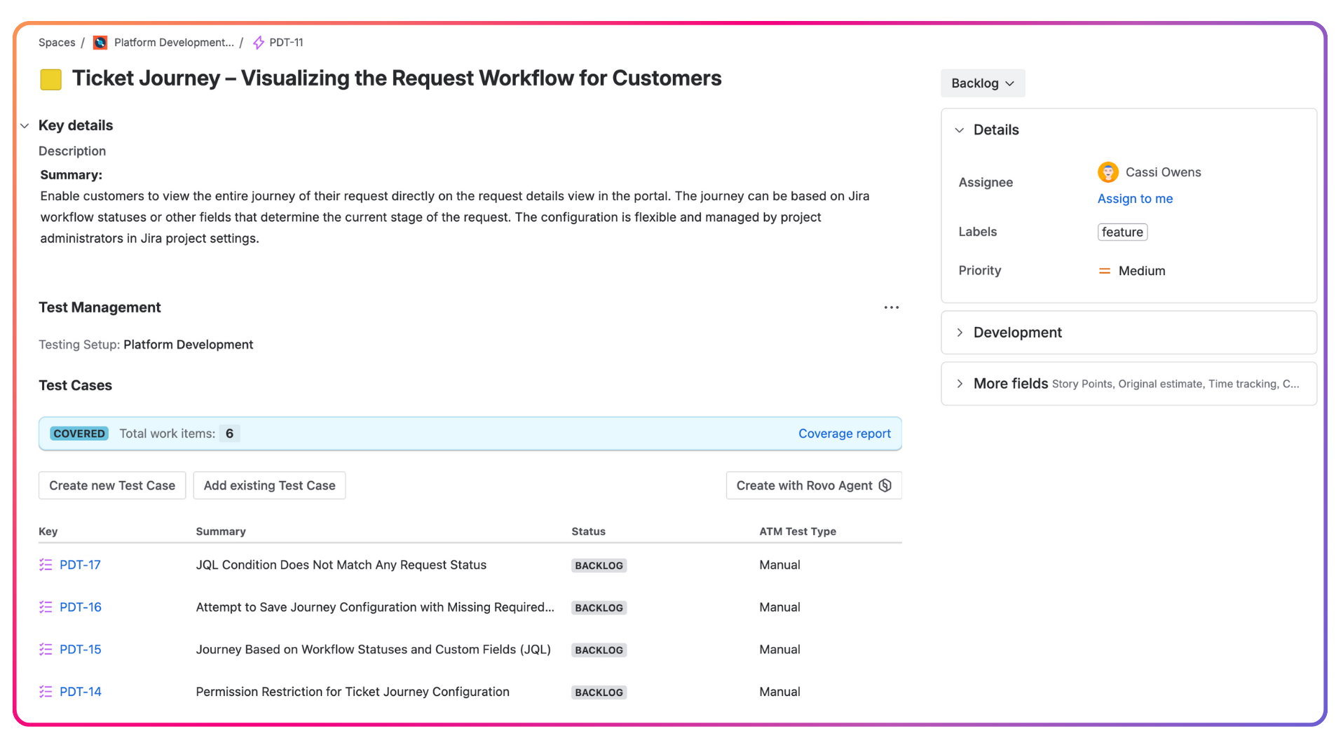
Task: Expand the Development panel
Action: 1129,333
